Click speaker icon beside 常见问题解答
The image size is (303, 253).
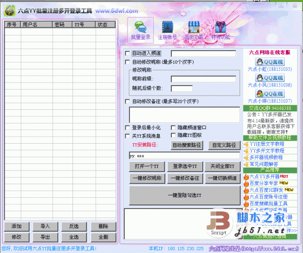pos(246,164)
